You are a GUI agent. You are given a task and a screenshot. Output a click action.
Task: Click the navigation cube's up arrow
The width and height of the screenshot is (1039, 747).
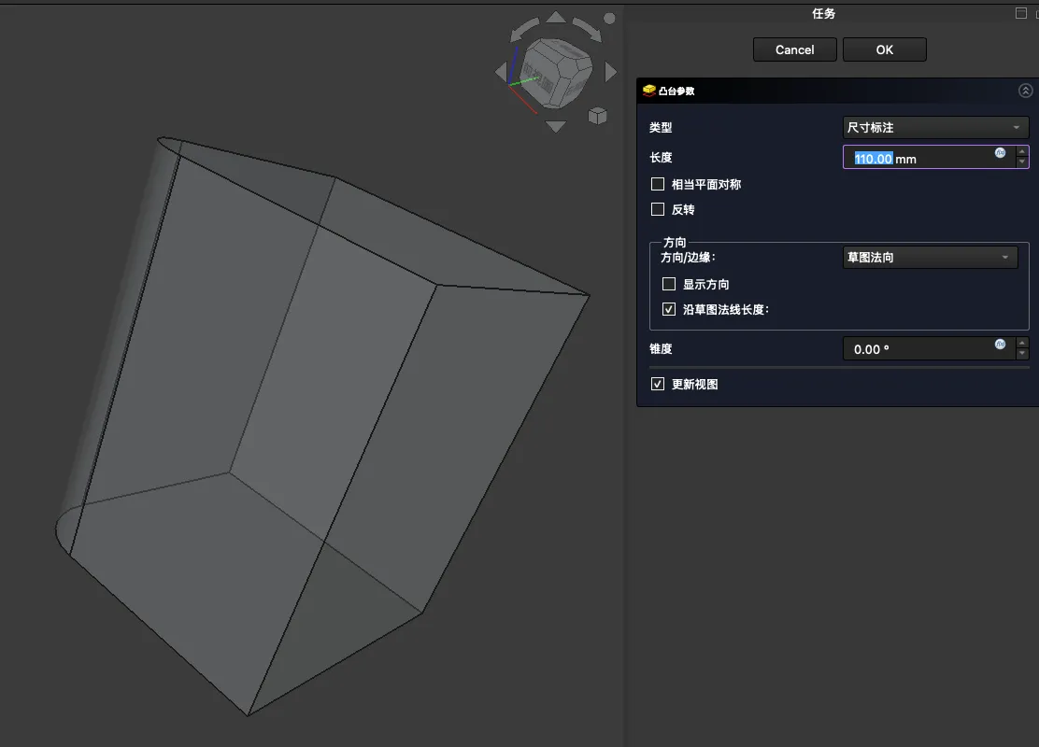556,18
